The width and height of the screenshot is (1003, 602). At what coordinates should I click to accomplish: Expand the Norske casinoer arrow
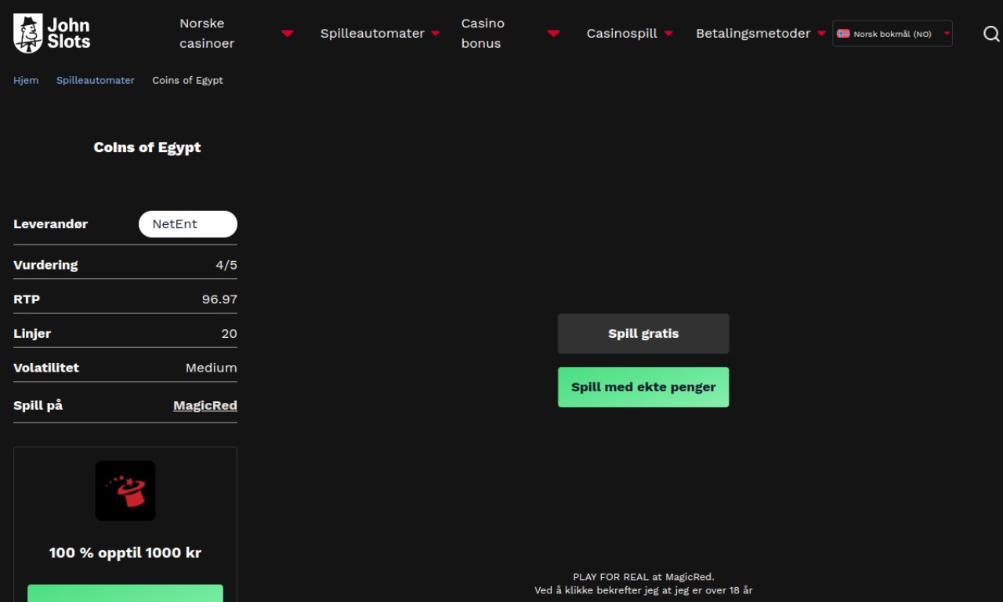288,34
